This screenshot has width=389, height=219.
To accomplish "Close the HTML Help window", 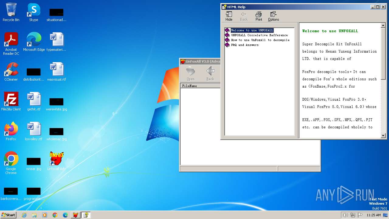I will pyautogui.click(x=384, y=7).
